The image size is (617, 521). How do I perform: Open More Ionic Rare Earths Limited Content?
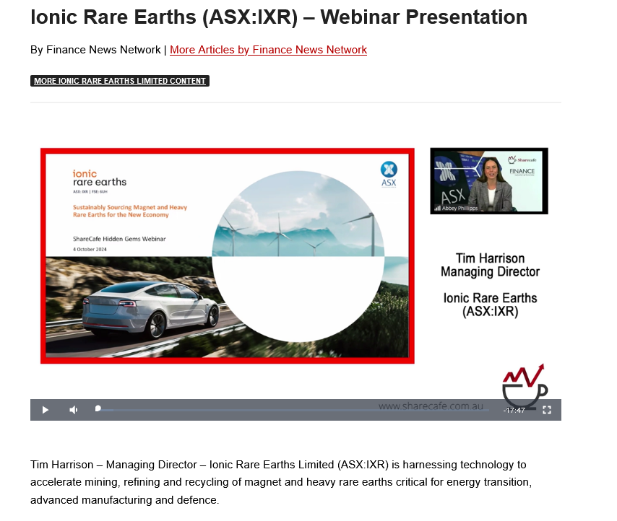click(120, 81)
